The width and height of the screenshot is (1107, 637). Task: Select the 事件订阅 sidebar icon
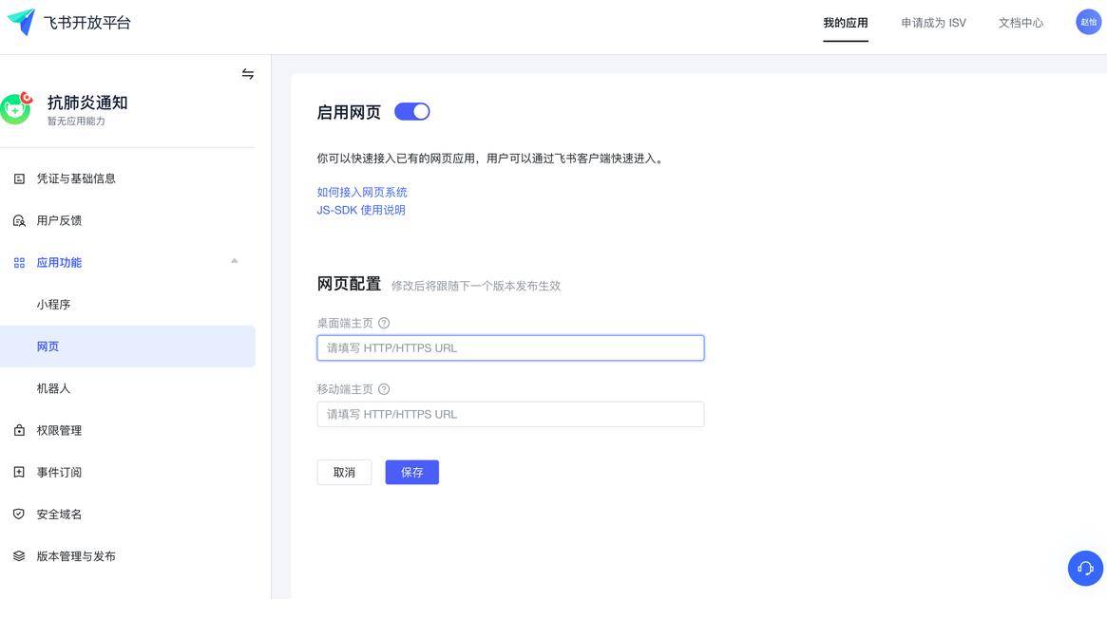tap(19, 472)
